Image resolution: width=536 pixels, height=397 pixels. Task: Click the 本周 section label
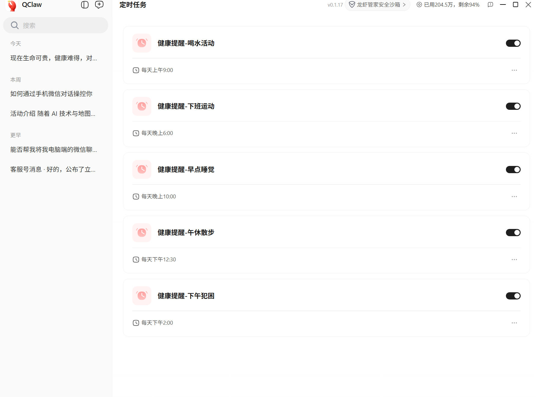(x=16, y=80)
